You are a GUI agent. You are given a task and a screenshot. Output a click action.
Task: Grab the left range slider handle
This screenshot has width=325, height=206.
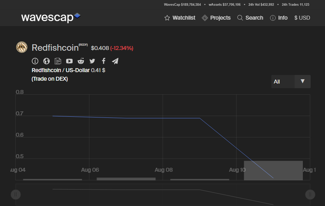click(15, 195)
